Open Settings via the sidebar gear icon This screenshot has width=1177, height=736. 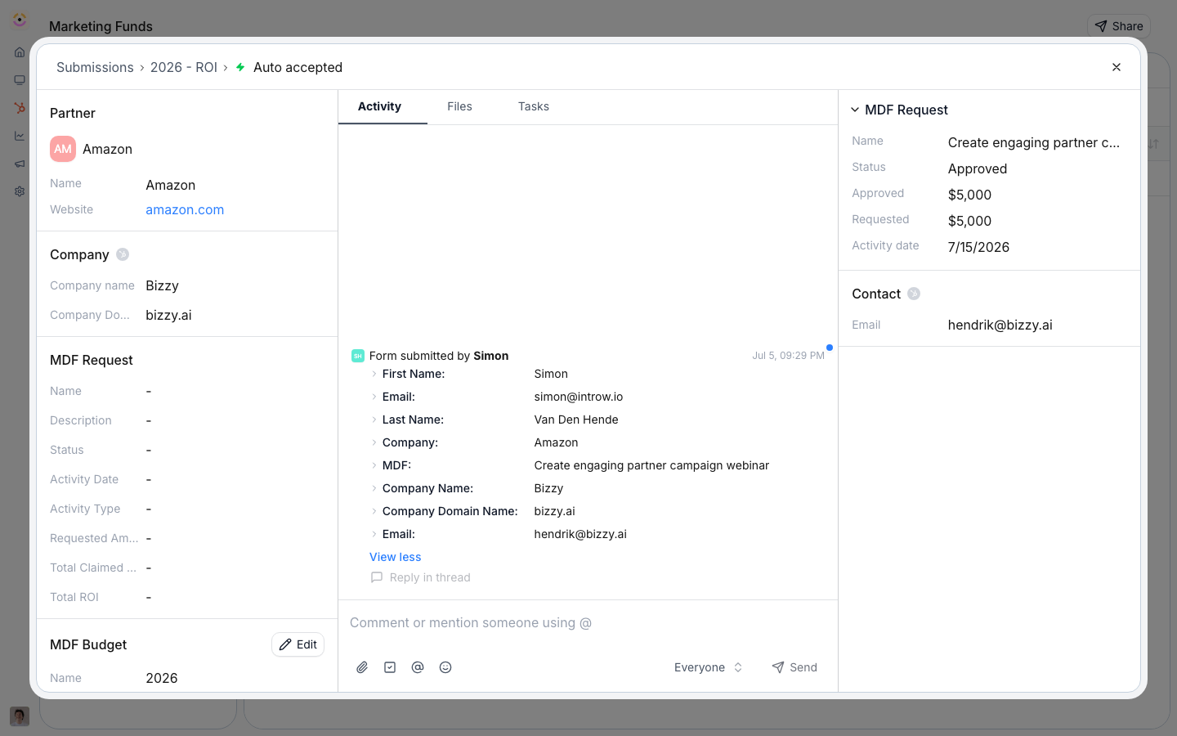click(x=20, y=191)
